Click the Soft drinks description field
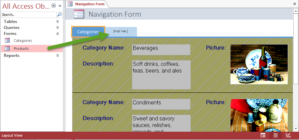The width and height of the screenshot is (299, 140). click(x=161, y=75)
